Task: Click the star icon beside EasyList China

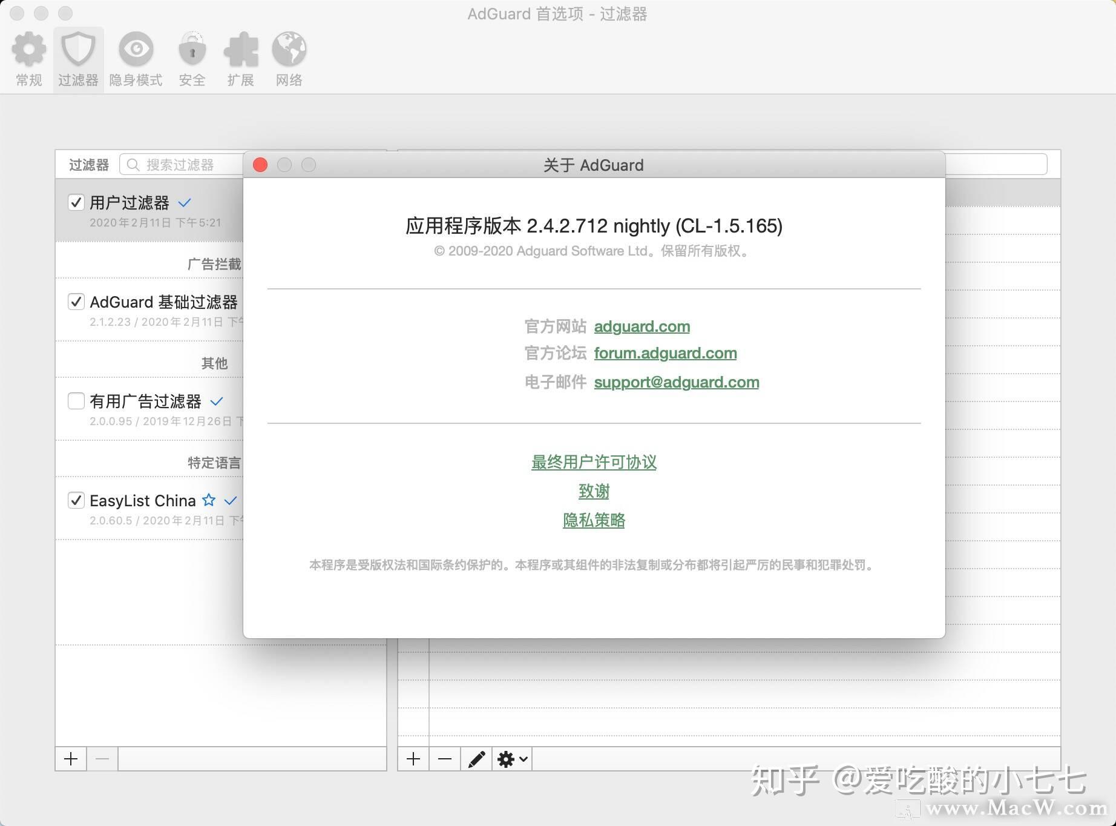Action: coord(209,500)
